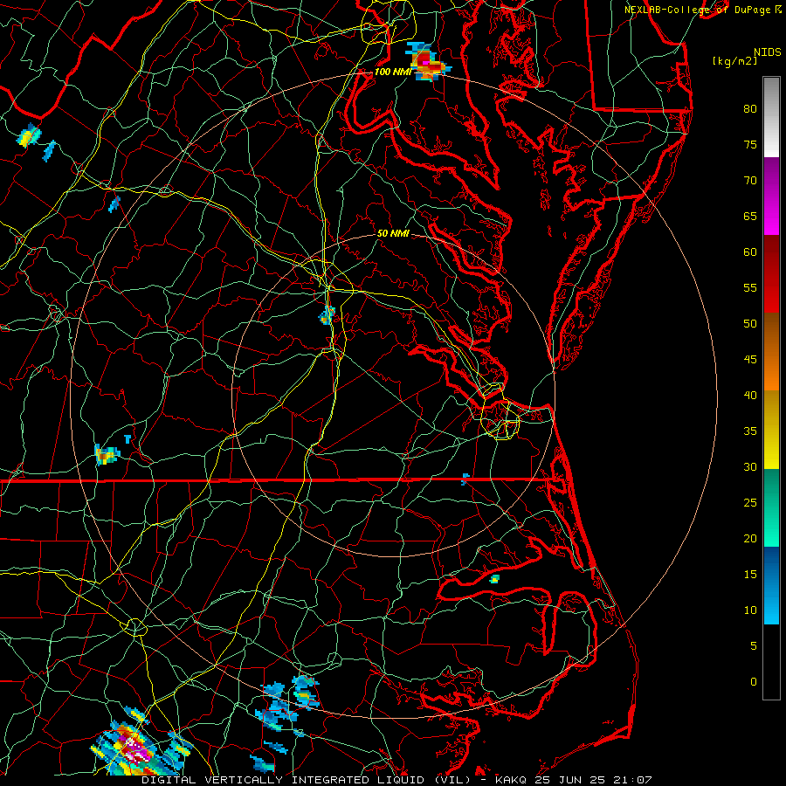This screenshot has width=786, height=786.
Task: Select the 0 value on the VIL scale
Action: 754,682
